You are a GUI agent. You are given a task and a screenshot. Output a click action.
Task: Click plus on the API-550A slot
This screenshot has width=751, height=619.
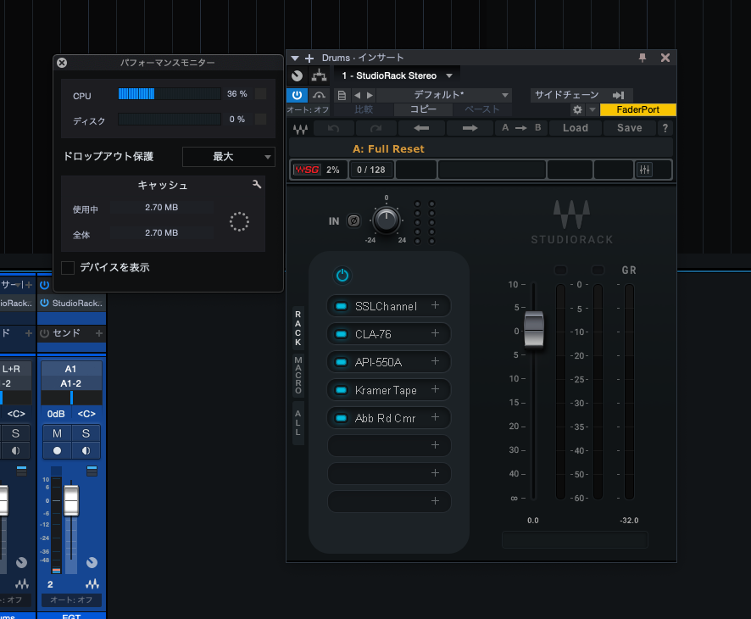435,360
